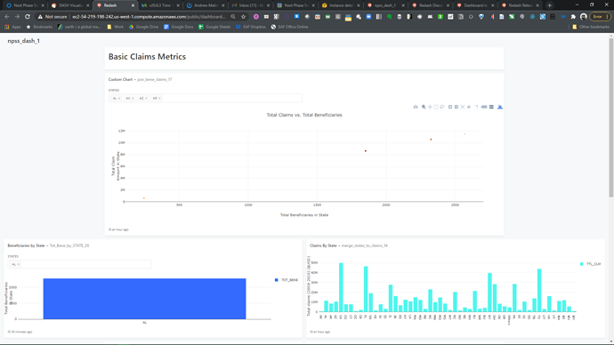Bookmark this page with the star icon
Image resolution: width=614 pixels, height=345 pixels.
click(243, 17)
